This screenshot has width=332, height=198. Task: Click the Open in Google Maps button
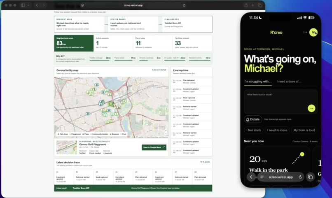coord(154,147)
